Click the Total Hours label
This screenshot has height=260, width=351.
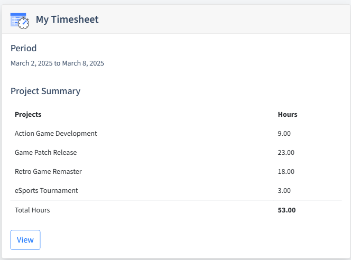[x=32, y=210]
